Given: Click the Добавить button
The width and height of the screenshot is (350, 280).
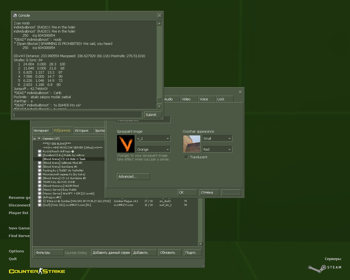Looking at the screenshot, I should pyautogui.click(x=144, y=253).
